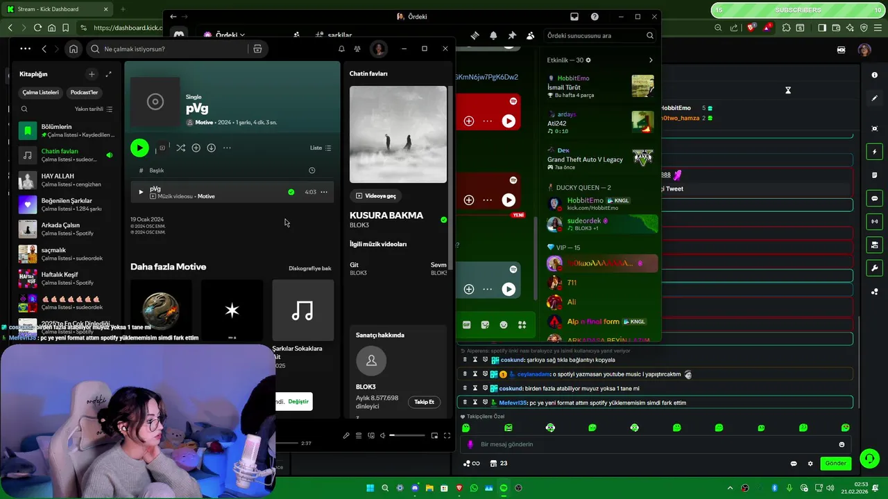The width and height of the screenshot is (888, 499).
Task: Create new playlist with plus icon in Kitaplığın
Action: (x=92, y=74)
